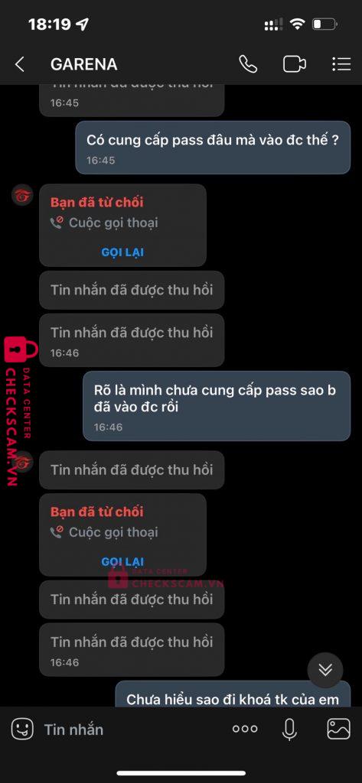Tap the microphone to record voice message
Viewport: 362px width, 783px height.
click(289, 729)
